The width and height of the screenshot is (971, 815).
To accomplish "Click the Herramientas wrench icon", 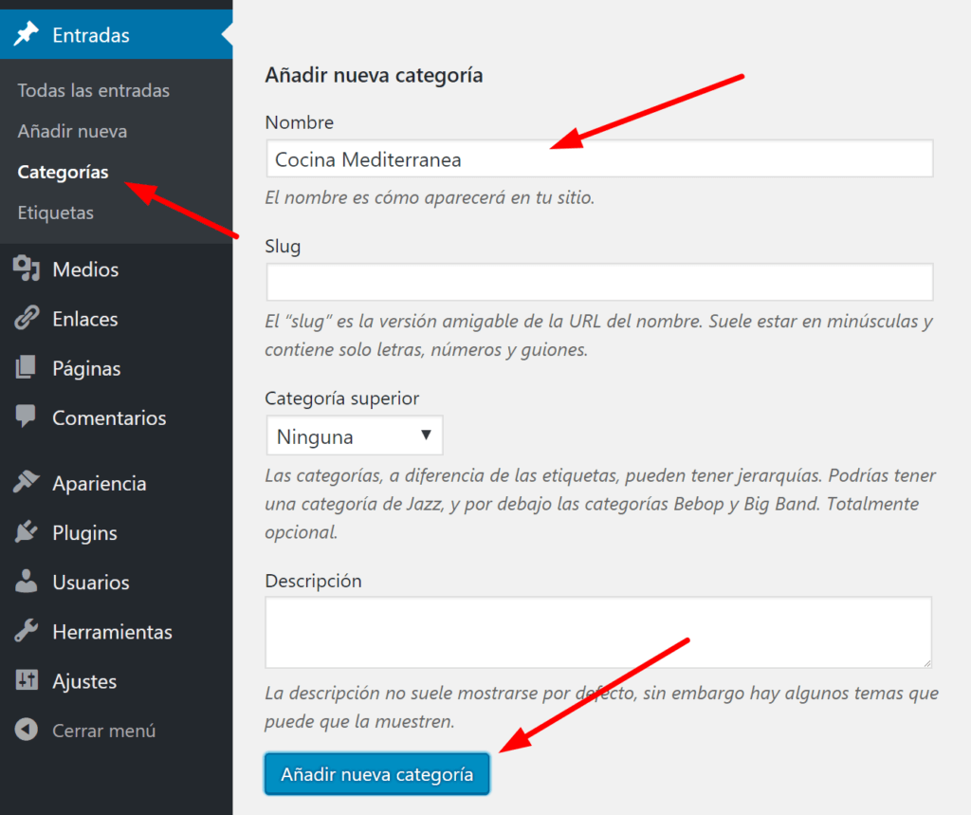I will click(26, 631).
